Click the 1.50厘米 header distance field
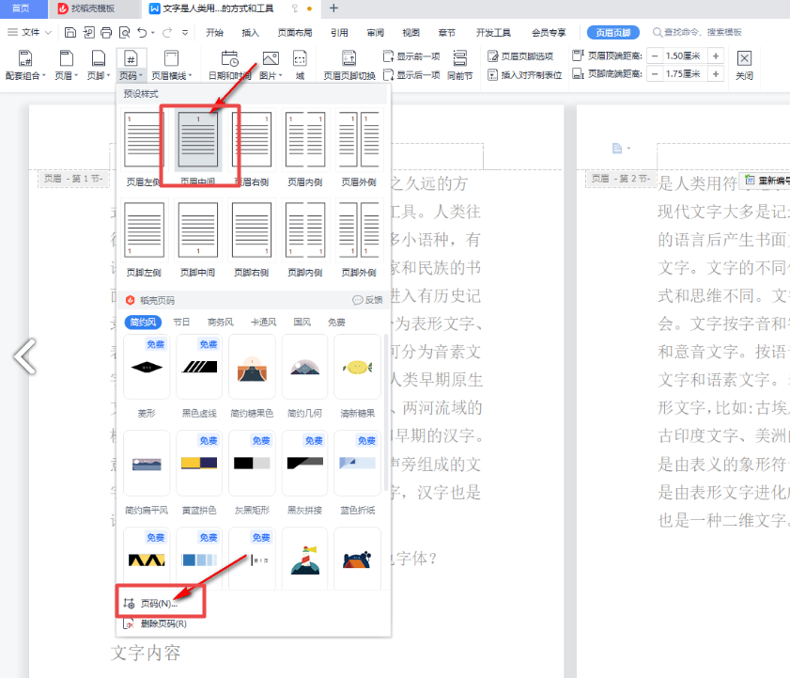This screenshot has width=790, height=678. [x=684, y=56]
